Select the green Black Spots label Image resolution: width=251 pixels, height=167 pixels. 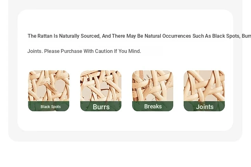(49, 106)
